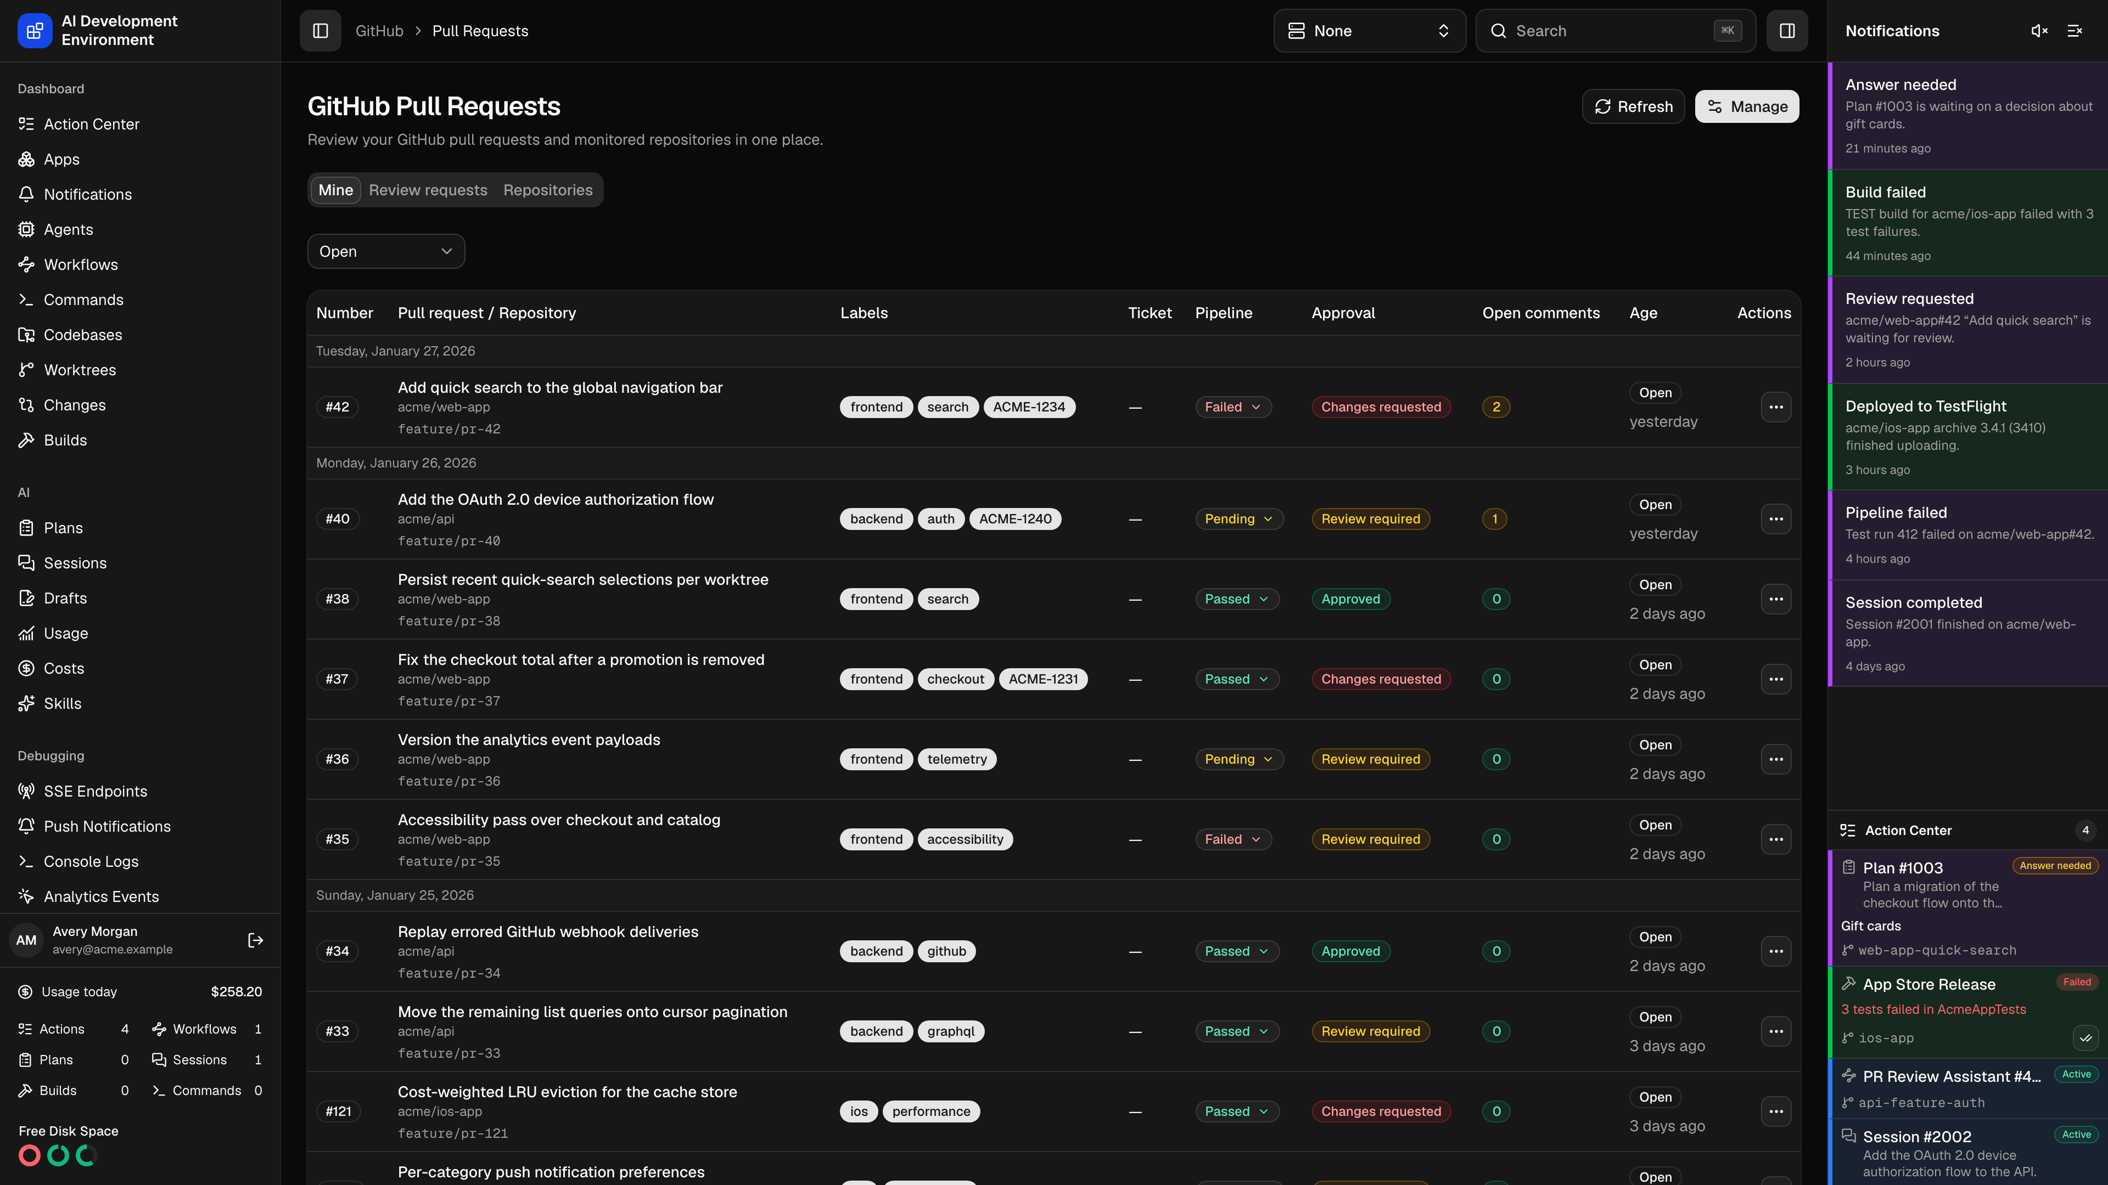
Task: Open Analytics Events in Debugging
Action: 140,897
